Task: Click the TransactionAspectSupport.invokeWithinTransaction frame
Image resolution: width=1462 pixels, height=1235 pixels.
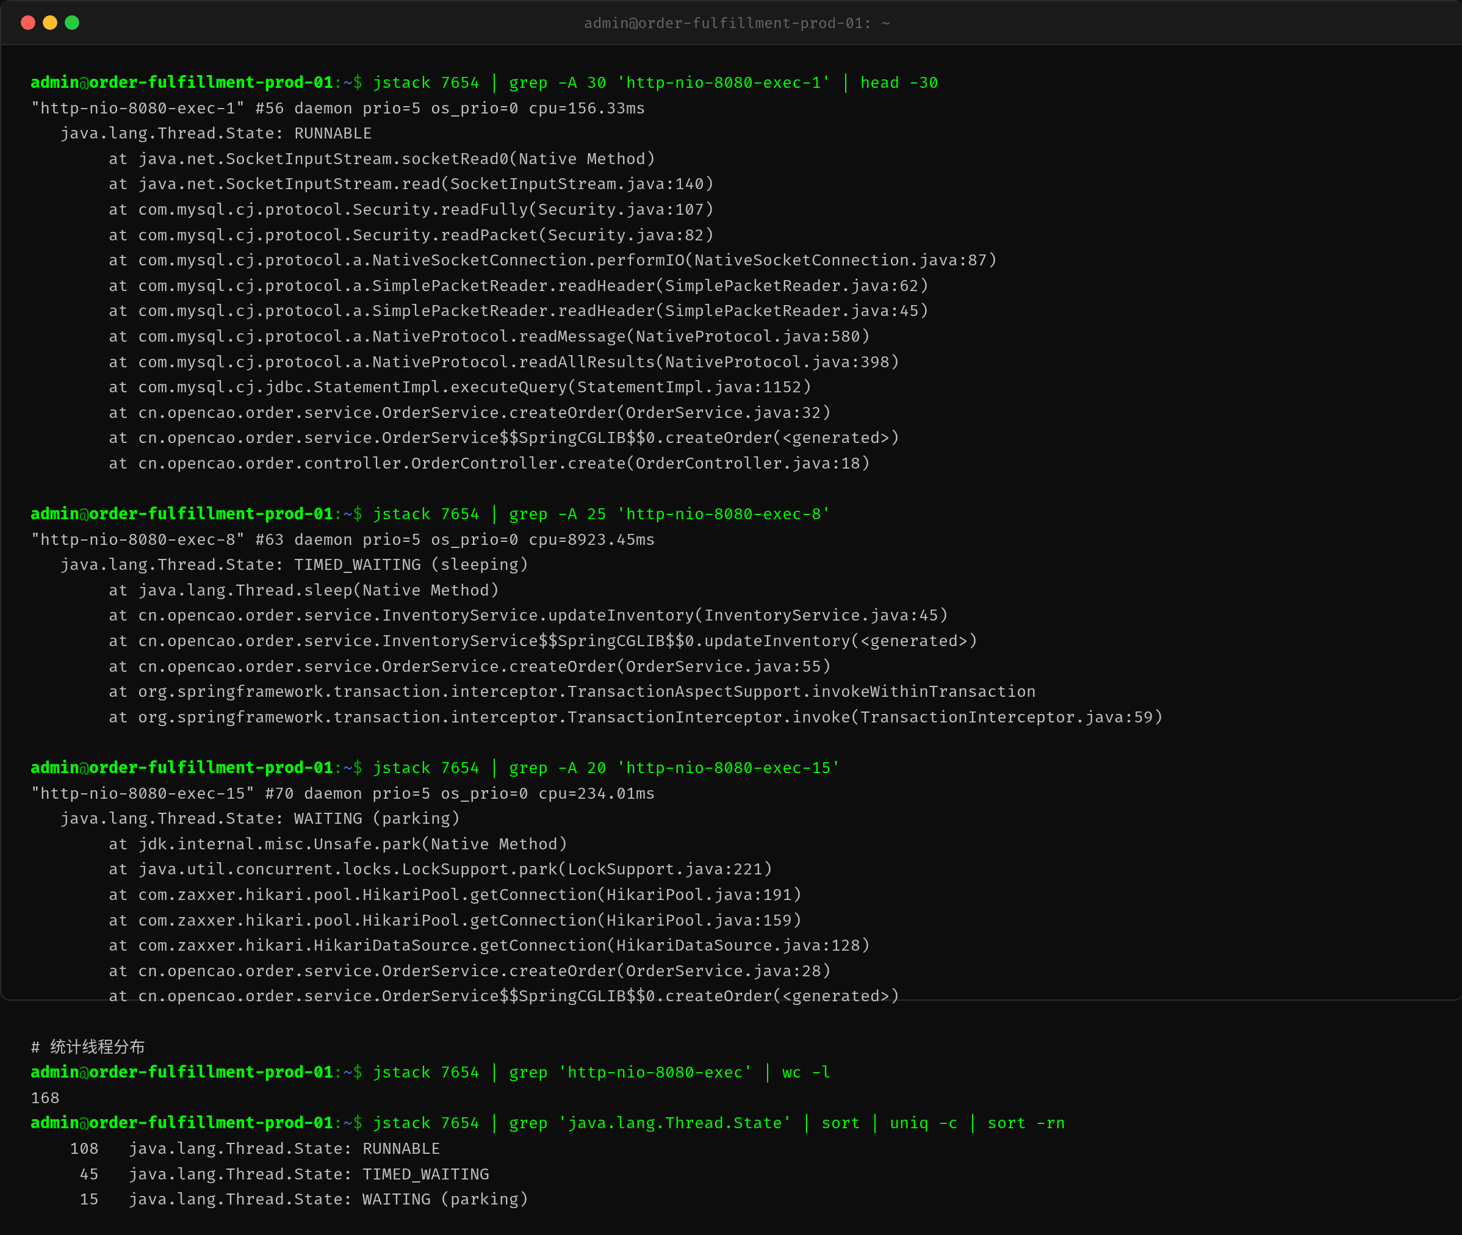Action: (x=572, y=692)
